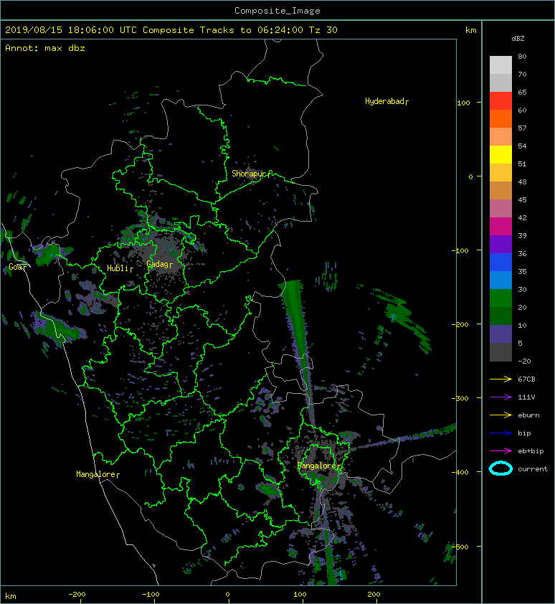Screen dimensions: 555x604
Task: Click the 67CB legend label
Action: (x=526, y=379)
